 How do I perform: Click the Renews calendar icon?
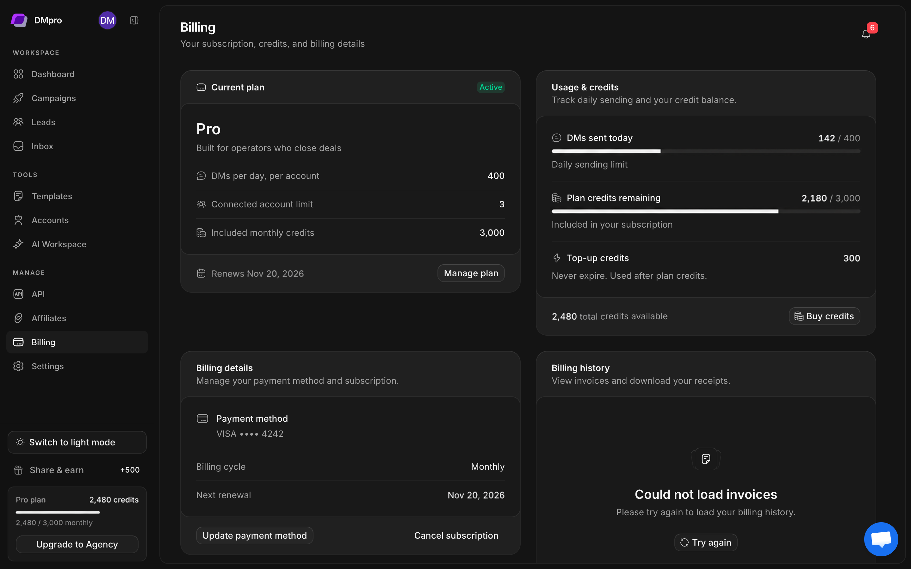coord(201,273)
